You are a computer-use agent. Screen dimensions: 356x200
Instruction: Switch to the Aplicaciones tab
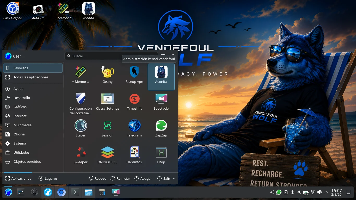pyautogui.click(x=18, y=178)
